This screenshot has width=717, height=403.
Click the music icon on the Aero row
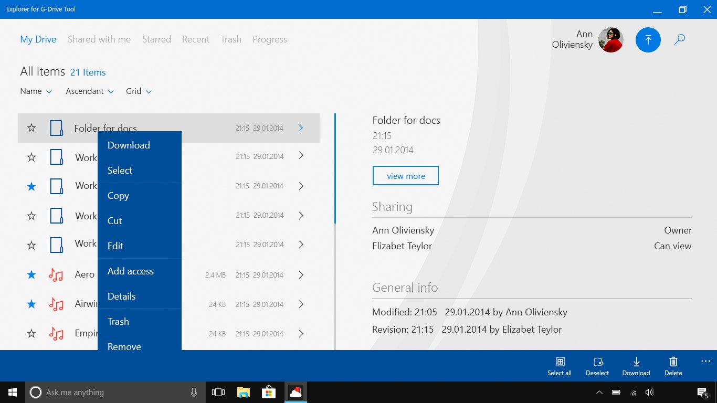[56, 274]
